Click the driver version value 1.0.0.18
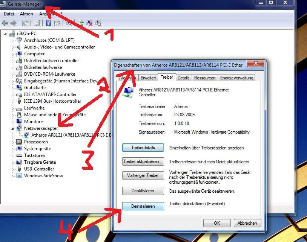The height and width of the screenshot is (242, 307). (181, 123)
